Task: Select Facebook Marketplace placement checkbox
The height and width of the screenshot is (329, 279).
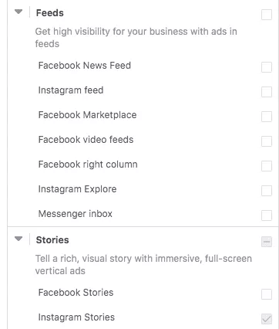Action: [x=267, y=117]
